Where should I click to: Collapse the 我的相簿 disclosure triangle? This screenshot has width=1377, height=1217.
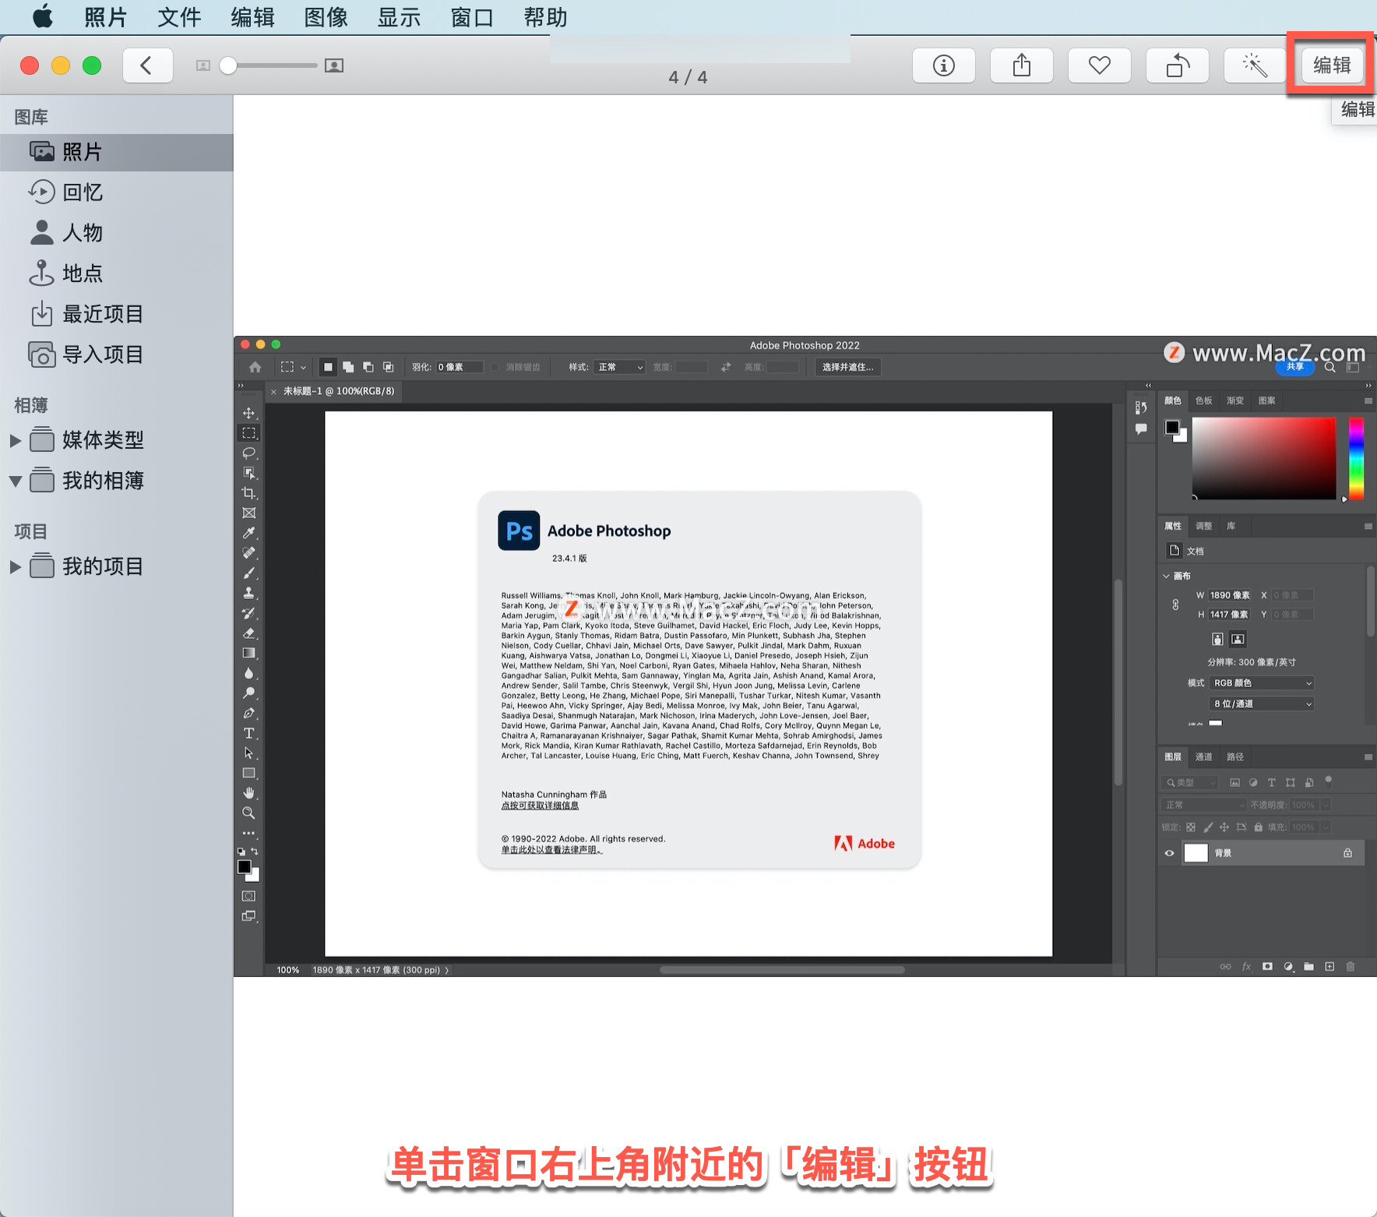[15, 482]
